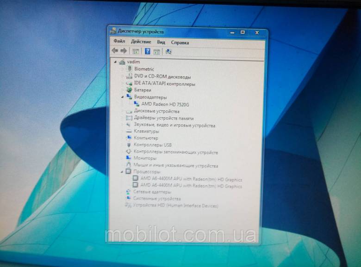Click the Устройства HID icon

(x=128, y=205)
